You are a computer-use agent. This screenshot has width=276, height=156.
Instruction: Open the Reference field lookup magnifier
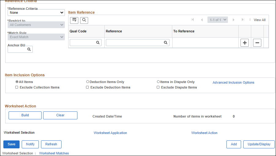166,42
